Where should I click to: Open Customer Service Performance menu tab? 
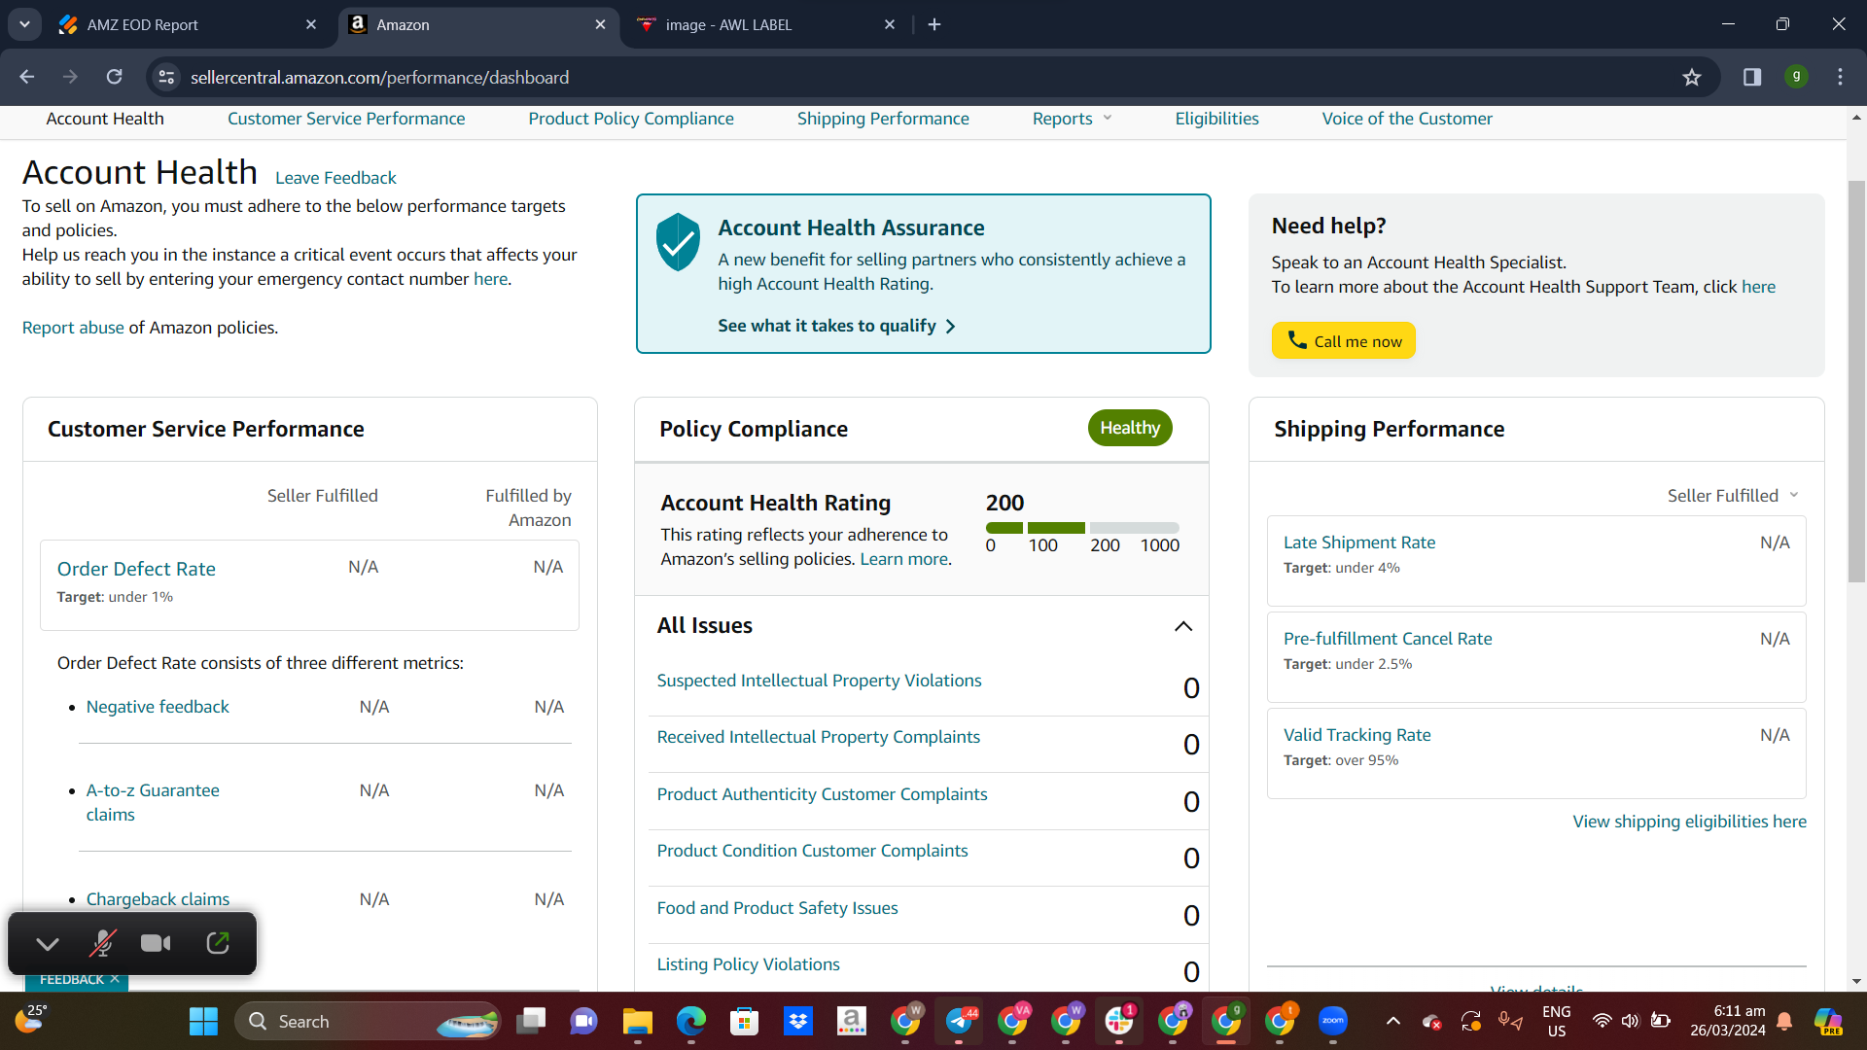(346, 119)
